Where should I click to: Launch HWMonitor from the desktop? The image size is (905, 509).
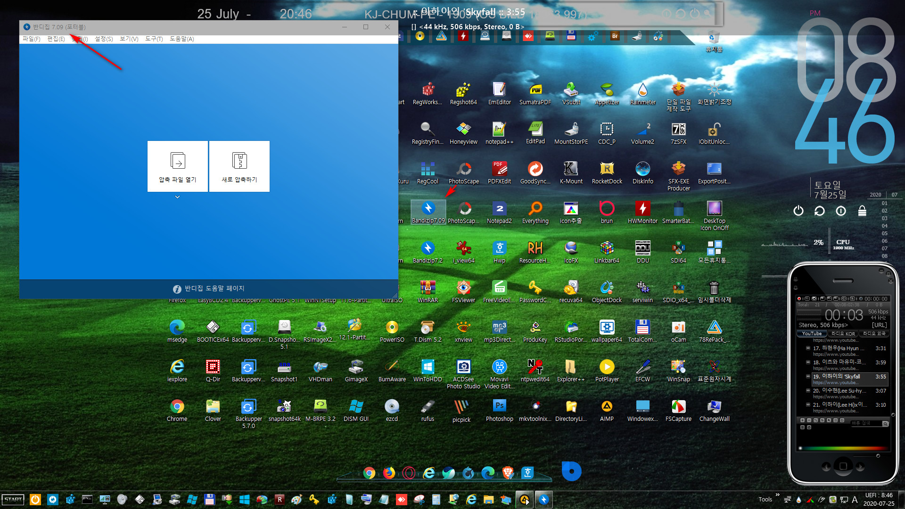[x=642, y=212]
